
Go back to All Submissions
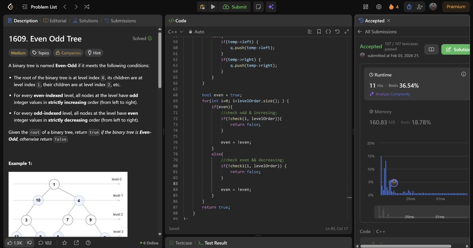[377, 32]
